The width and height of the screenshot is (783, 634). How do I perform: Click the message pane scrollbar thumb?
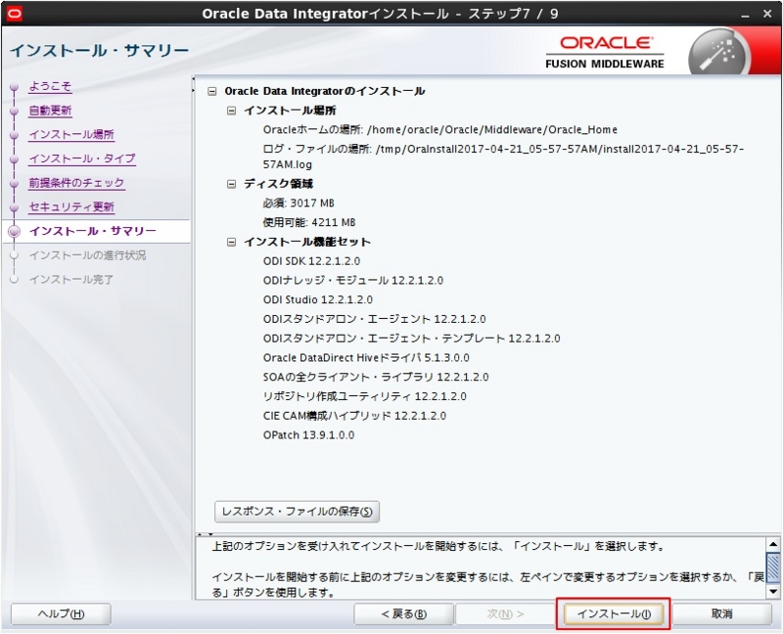point(773,567)
